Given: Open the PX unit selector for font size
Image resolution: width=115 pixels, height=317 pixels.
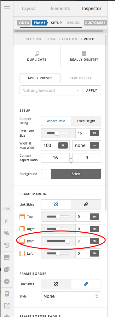Looking at the screenshot, I should (x=94, y=133).
